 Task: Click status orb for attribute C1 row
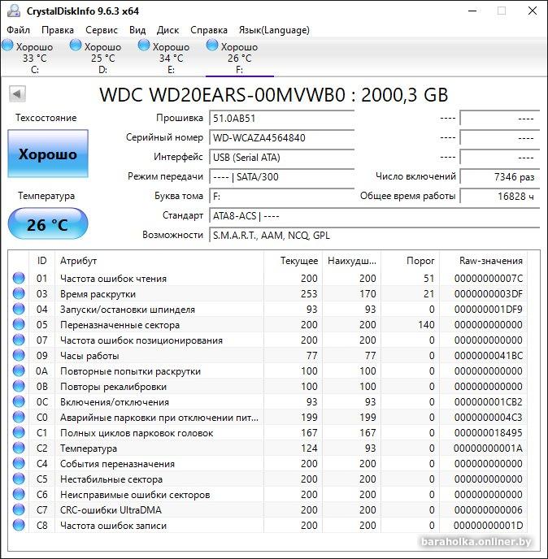pos(19,433)
